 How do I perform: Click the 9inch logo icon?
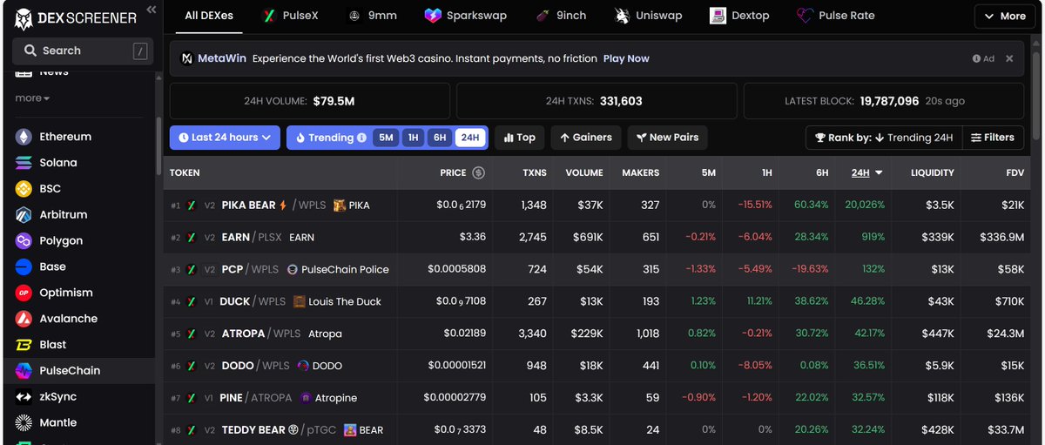[x=543, y=16]
